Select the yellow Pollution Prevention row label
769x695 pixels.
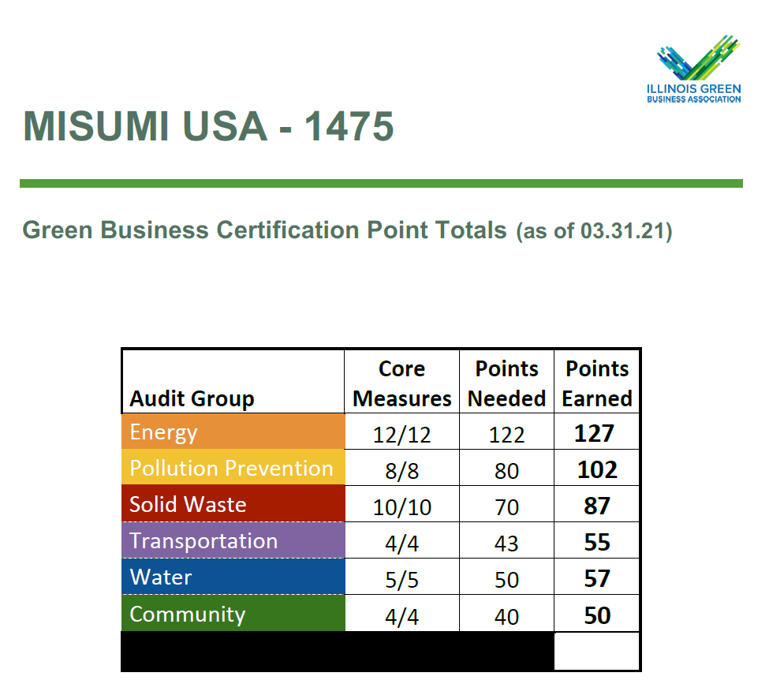coord(233,468)
